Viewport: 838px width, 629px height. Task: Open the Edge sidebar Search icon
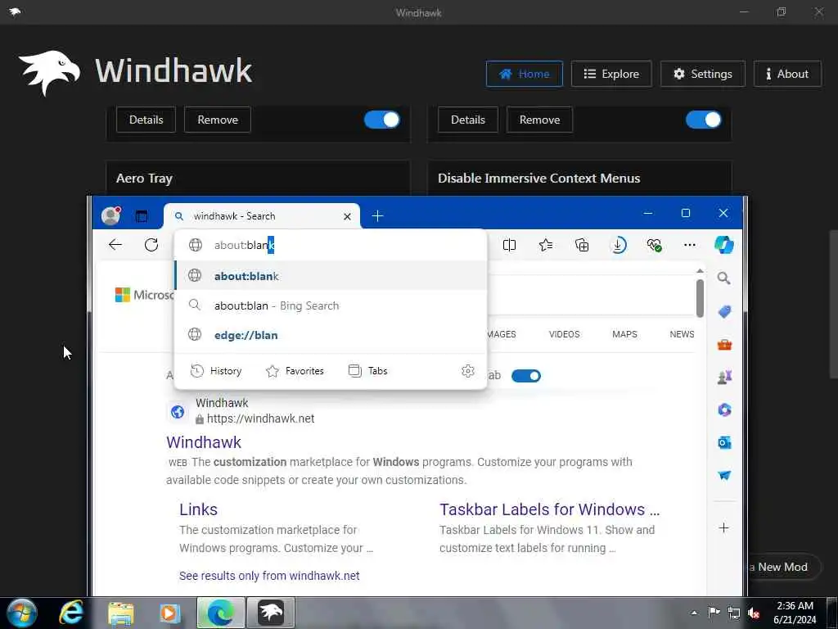click(x=723, y=278)
